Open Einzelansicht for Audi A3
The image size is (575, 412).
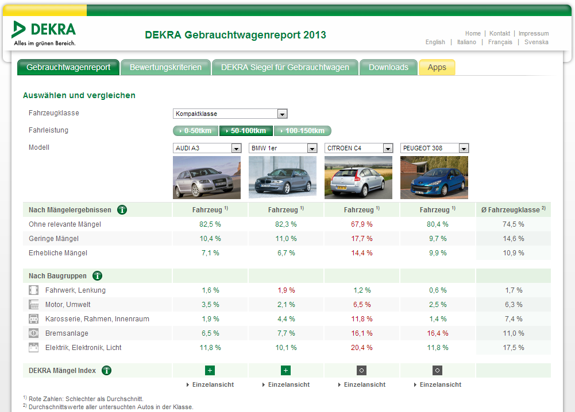pyautogui.click(x=210, y=384)
